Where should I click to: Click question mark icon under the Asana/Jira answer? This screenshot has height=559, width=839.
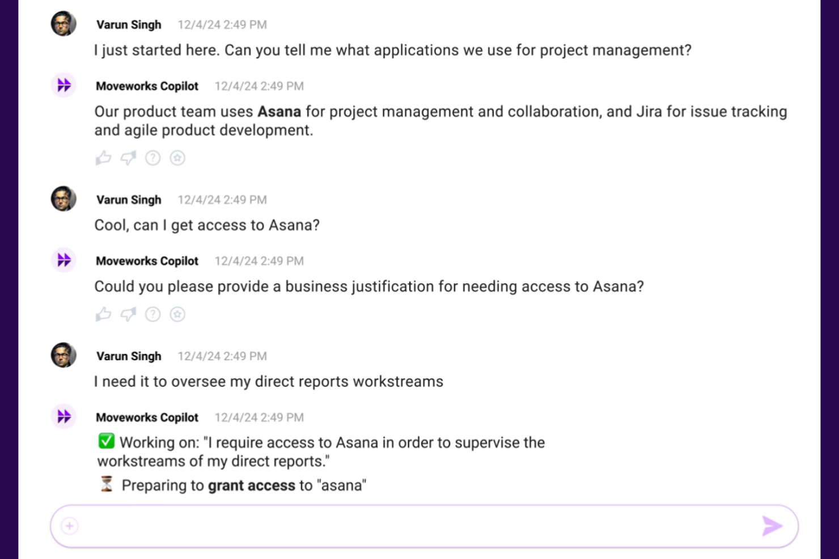(x=153, y=158)
